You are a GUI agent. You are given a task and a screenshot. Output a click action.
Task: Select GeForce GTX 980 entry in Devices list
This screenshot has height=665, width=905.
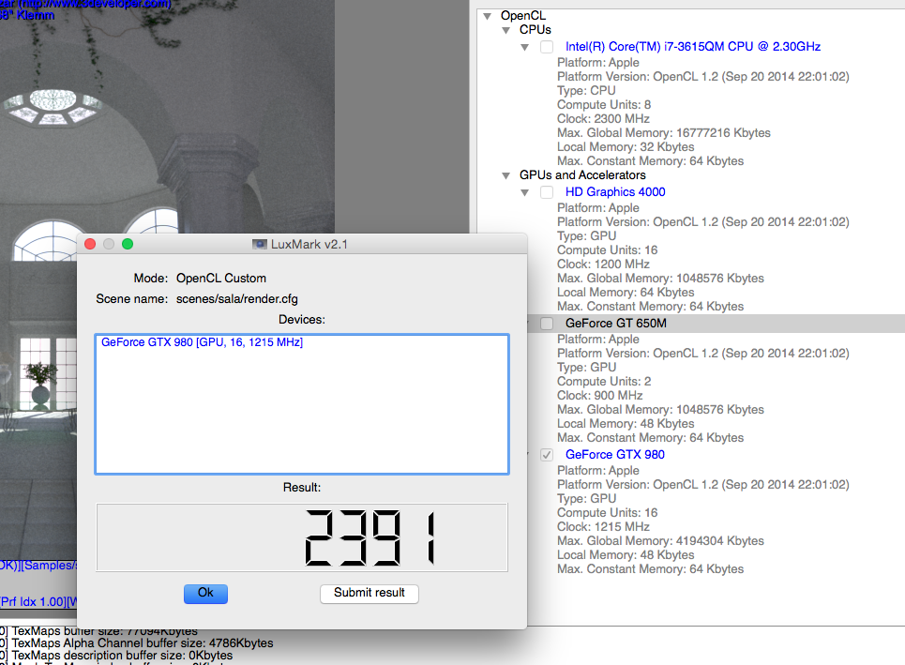202,342
